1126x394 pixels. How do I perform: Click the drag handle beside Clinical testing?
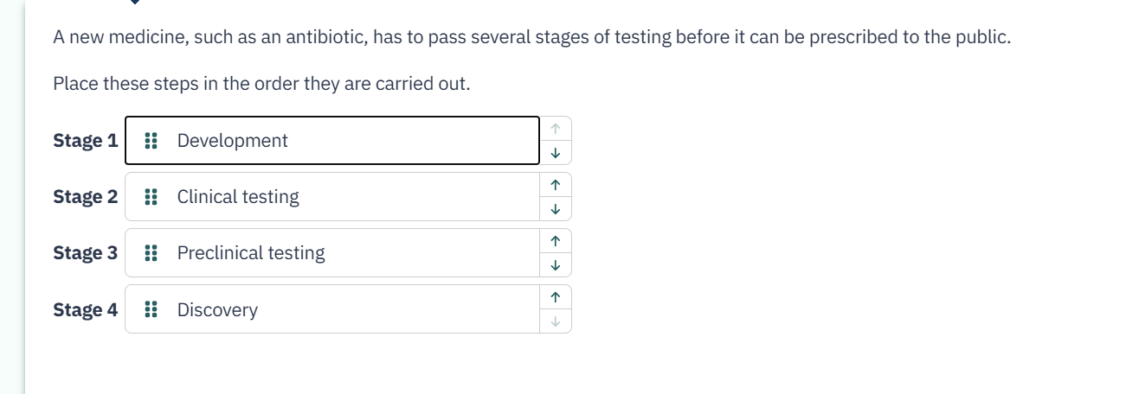151,197
